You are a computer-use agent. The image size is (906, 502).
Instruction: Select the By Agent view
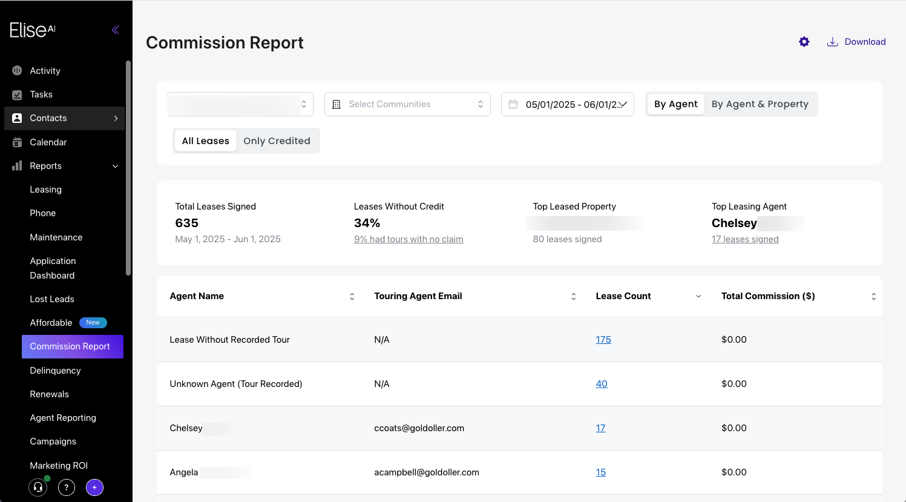tap(676, 104)
